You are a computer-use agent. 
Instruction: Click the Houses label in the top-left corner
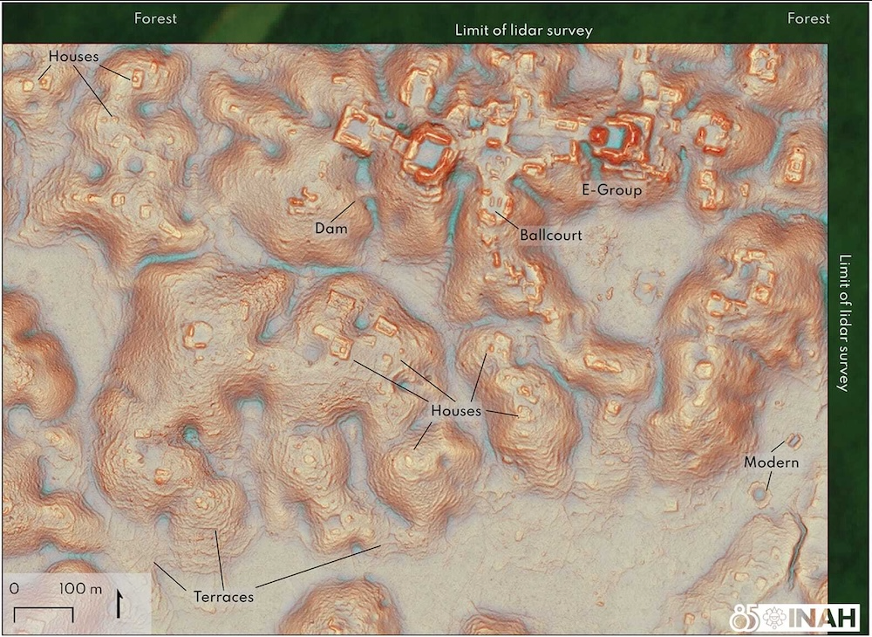tap(74, 57)
